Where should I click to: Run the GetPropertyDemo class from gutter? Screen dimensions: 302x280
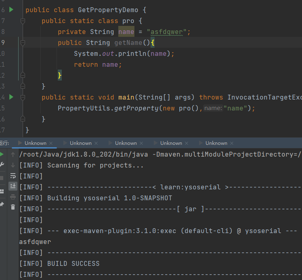pyautogui.click(x=11, y=9)
